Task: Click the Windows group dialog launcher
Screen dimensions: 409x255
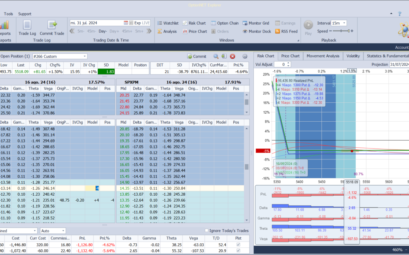Action: [298, 40]
